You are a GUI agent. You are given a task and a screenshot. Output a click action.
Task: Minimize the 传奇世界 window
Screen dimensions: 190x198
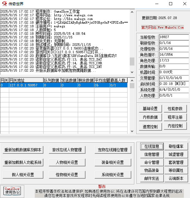coord(157,4)
